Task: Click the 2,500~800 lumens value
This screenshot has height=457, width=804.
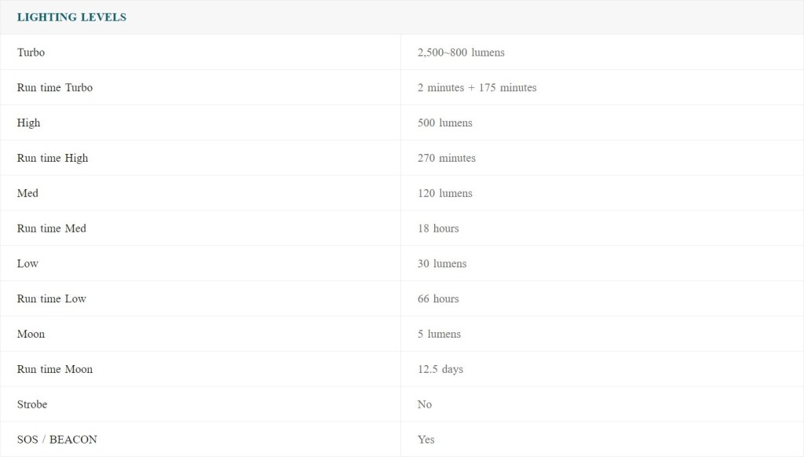Action: (x=461, y=53)
